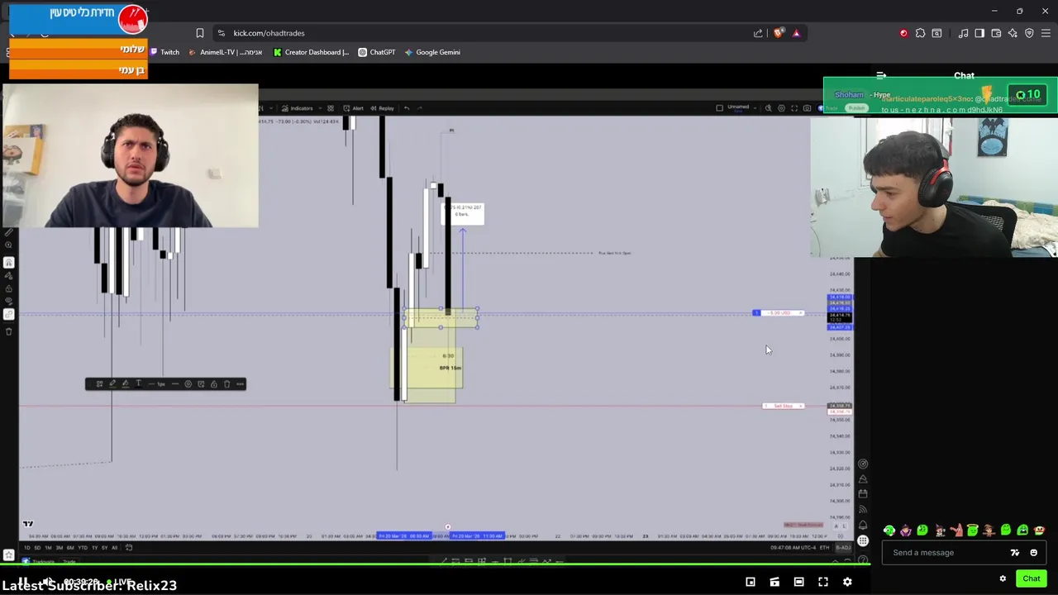The height and width of the screenshot is (595, 1058).
Task: Open Leo AI sparkle icon
Action: click(x=1013, y=33)
